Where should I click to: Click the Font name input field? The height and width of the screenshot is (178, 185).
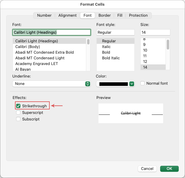point(51,32)
